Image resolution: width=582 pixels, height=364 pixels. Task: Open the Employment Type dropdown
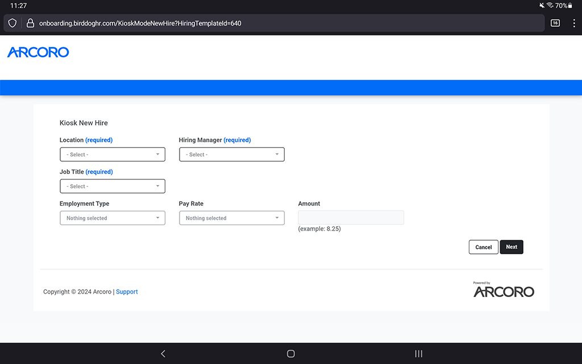click(x=113, y=218)
